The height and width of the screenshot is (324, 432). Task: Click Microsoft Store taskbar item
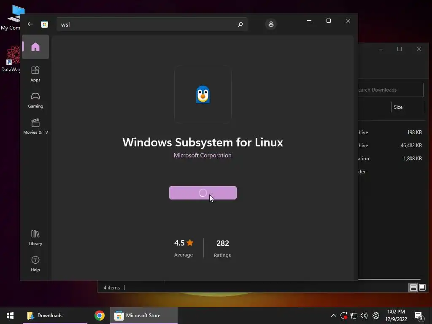pos(144,316)
